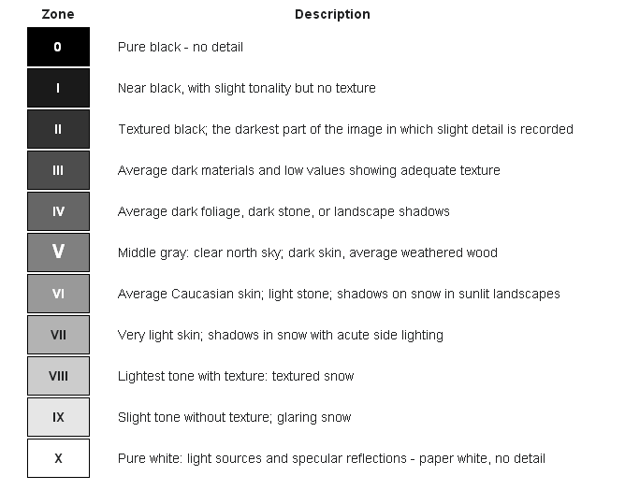
Task: Select the pure white Zone X swatch
Action: (58, 458)
